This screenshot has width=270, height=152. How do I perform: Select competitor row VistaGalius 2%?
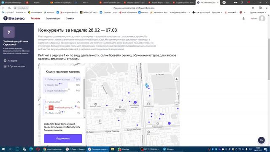coord(62,102)
